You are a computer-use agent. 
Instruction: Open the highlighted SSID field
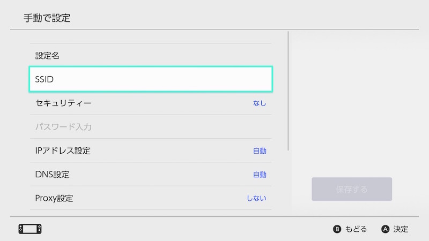(x=150, y=79)
